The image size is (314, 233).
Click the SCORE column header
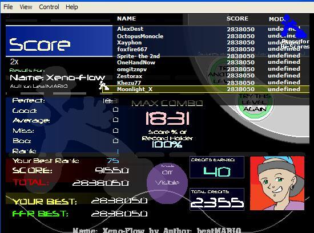pyautogui.click(x=237, y=19)
